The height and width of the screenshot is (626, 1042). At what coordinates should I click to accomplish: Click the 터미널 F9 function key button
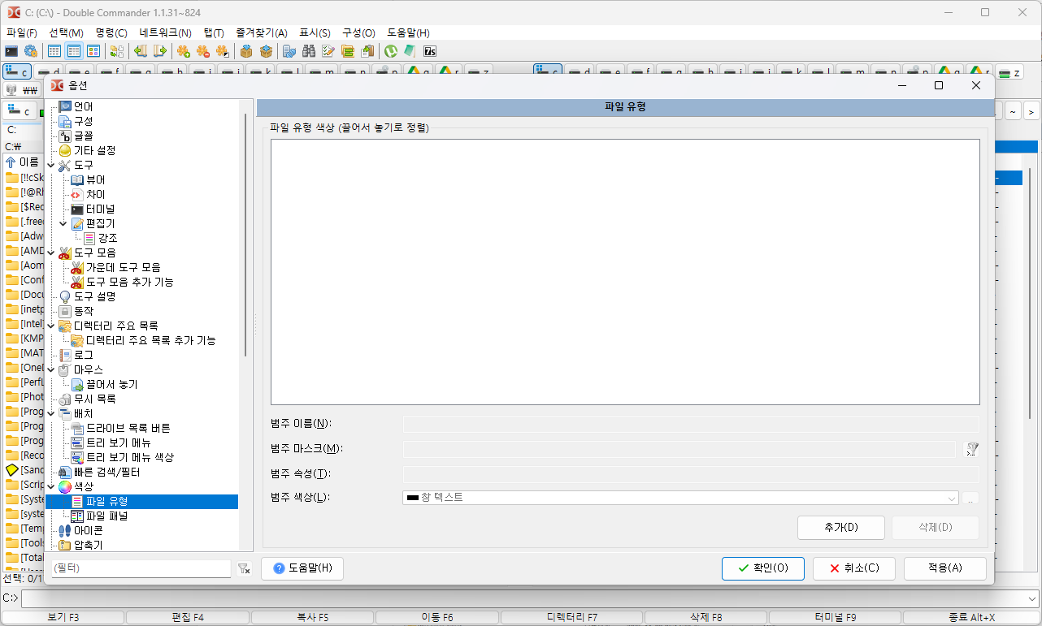click(x=836, y=617)
